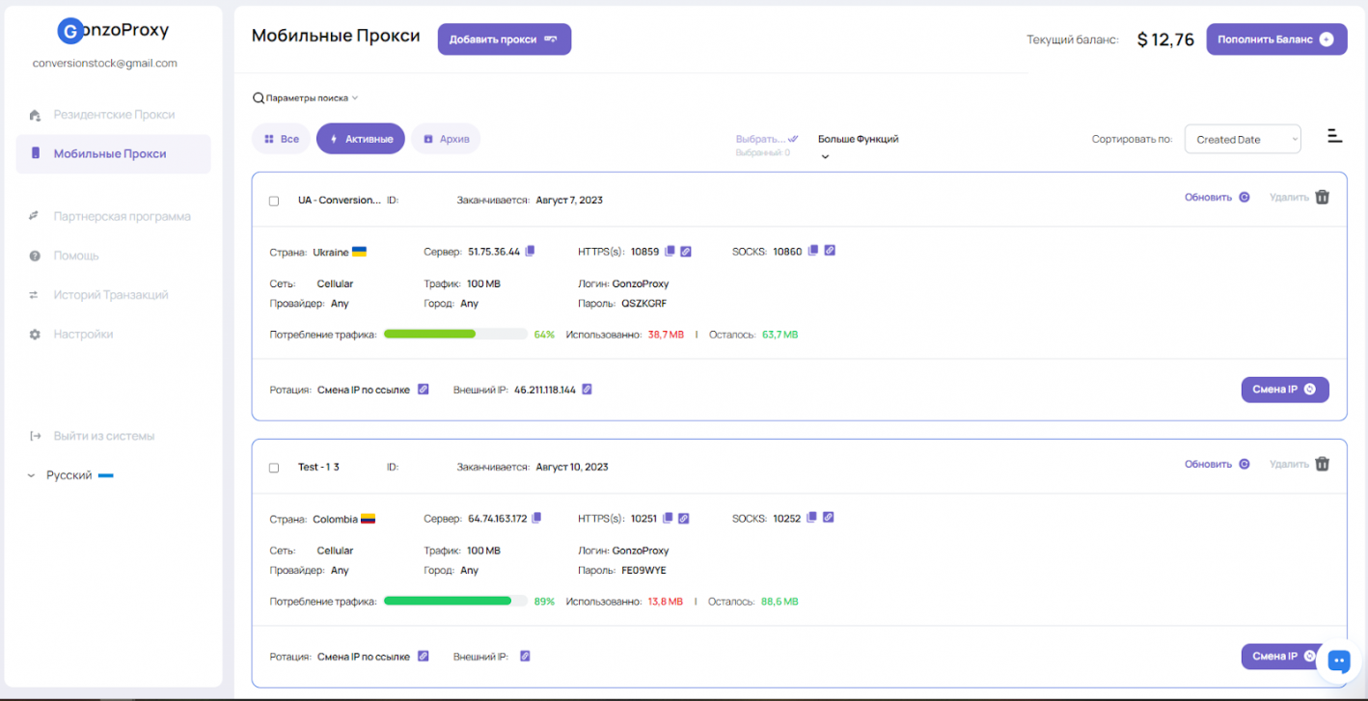1368x701 pixels.
Task: Click the search magnifier icon
Action: [x=259, y=98]
